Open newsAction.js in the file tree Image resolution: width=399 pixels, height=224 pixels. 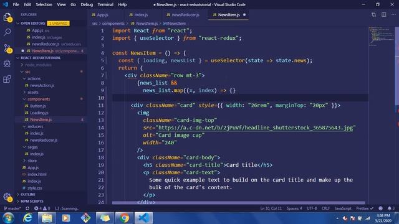coord(42,85)
